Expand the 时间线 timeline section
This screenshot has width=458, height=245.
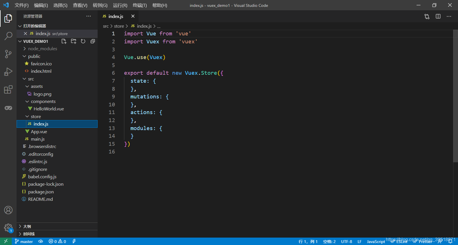[x=57, y=234]
